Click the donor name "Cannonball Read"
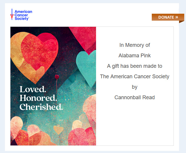Image resolution: width=186 pixels, height=153 pixels. tap(135, 97)
